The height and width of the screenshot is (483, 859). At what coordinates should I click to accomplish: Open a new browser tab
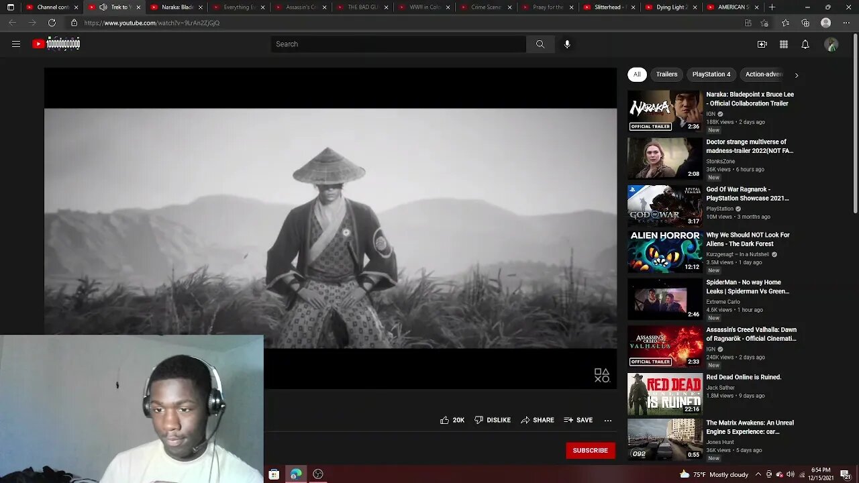(772, 7)
